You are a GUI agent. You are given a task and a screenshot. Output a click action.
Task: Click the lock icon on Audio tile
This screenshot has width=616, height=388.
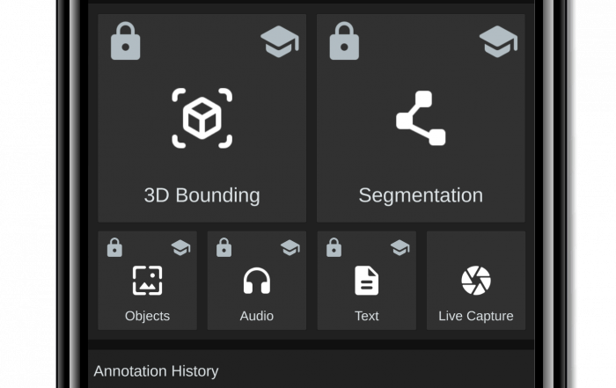(x=224, y=248)
